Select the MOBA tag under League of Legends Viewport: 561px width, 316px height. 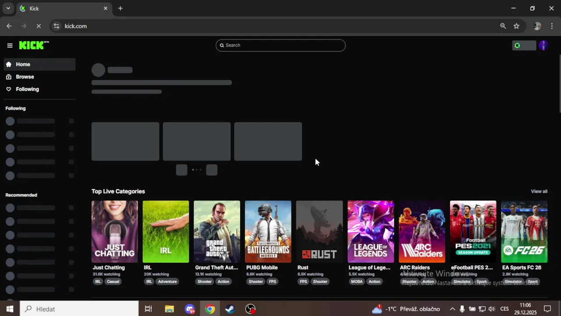click(x=357, y=282)
